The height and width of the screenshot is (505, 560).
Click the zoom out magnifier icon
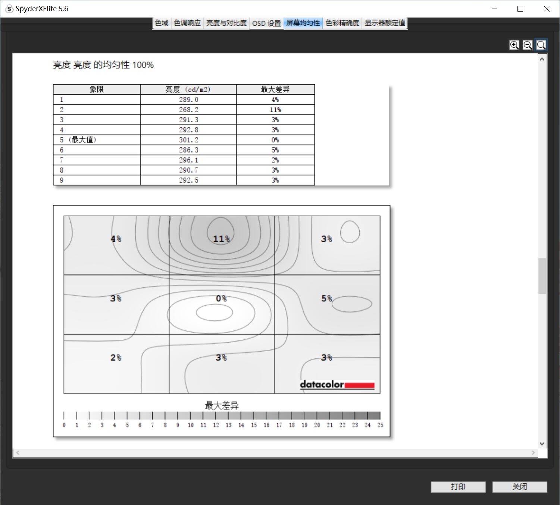(528, 45)
